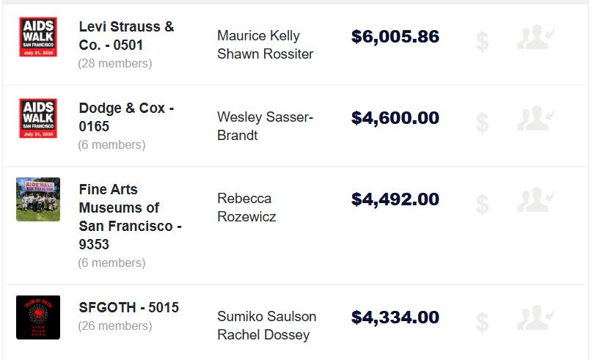Viewport: 592px width, 360px height.
Task: Click the join team icon for Levi Strauss
Action: point(536,38)
